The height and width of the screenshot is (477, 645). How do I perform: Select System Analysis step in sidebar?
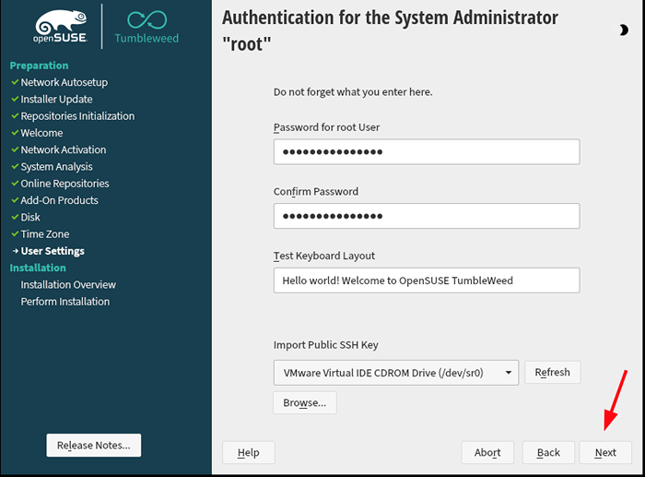coord(56,167)
